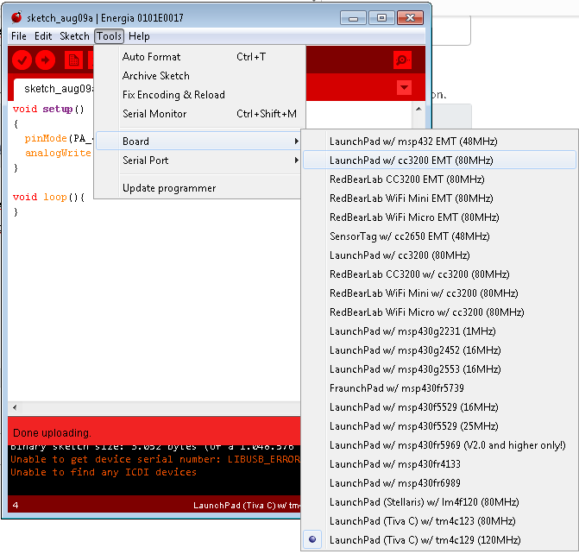This screenshot has width=579, height=554.
Task: Maximize the Energia window
Action: (381, 18)
